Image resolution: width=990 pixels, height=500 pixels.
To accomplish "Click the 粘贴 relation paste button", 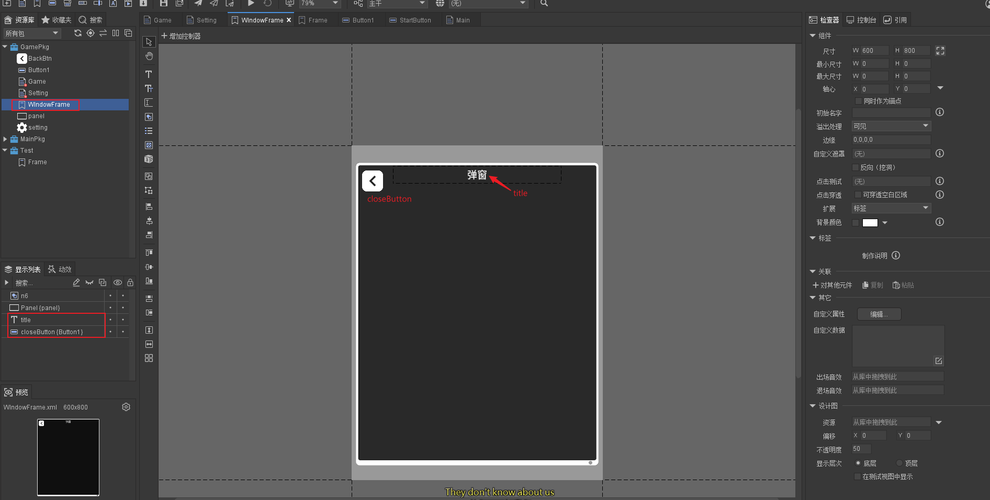I will point(903,285).
